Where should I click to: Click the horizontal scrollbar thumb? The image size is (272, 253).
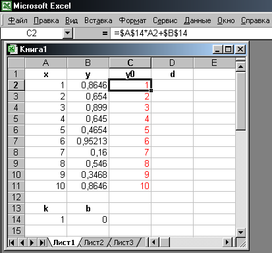pos(165,242)
